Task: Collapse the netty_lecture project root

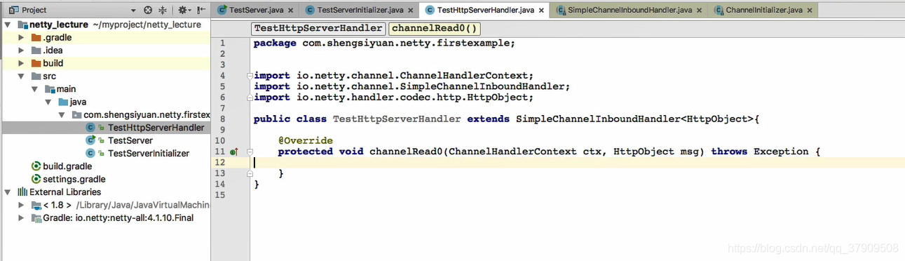Action: tap(8, 25)
